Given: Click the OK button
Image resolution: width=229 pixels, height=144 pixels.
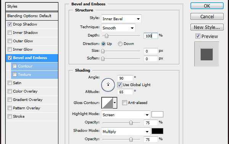Looking at the screenshot, I should [207, 6].
